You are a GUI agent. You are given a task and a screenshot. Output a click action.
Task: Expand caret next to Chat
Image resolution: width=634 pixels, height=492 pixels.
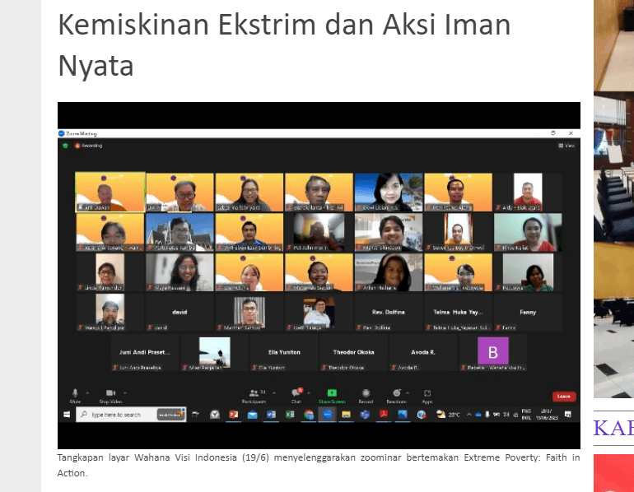coord(309,392)
